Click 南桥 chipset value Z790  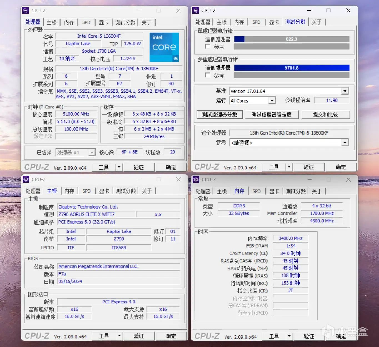pos(119,239)
